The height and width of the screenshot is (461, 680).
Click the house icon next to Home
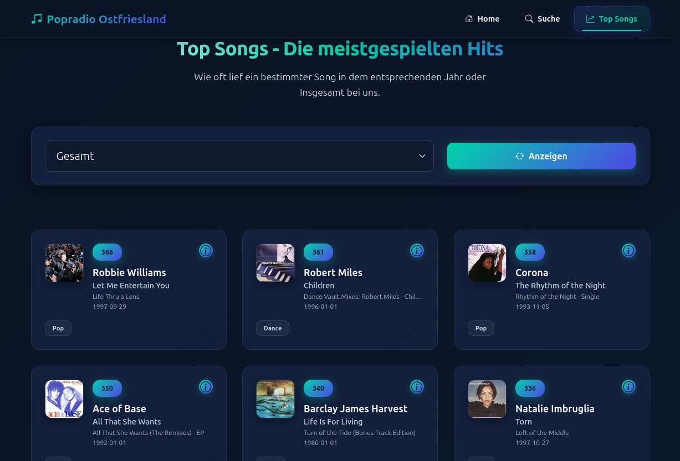pyautogui.click(x=469, y=18)
